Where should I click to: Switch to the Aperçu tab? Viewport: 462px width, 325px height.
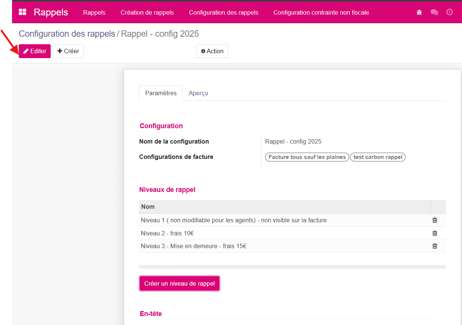click(198, 93)
